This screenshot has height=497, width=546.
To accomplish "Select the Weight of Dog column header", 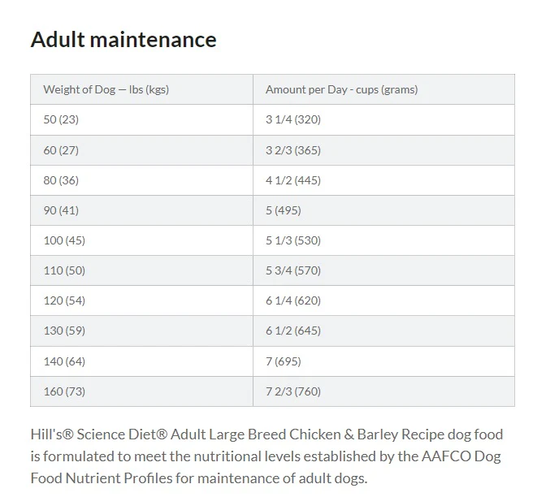I will point(141,89).
